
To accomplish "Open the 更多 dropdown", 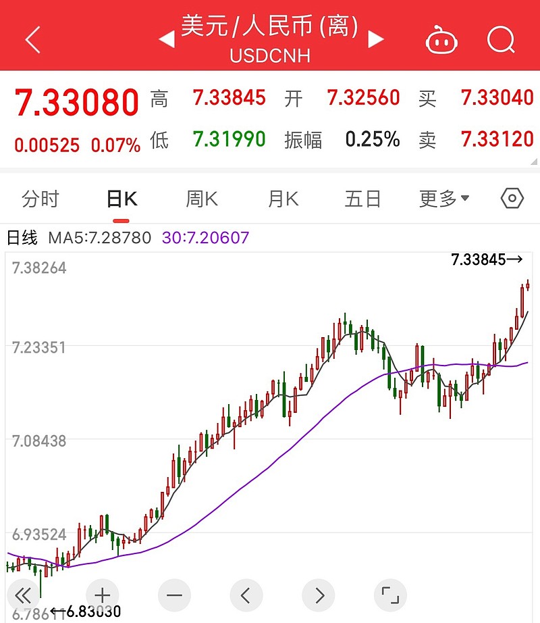I will [444, 198].
